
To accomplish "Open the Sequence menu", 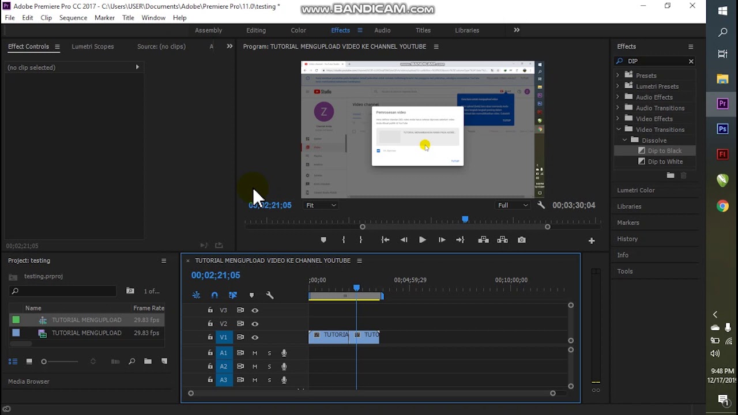I will 73,18.
